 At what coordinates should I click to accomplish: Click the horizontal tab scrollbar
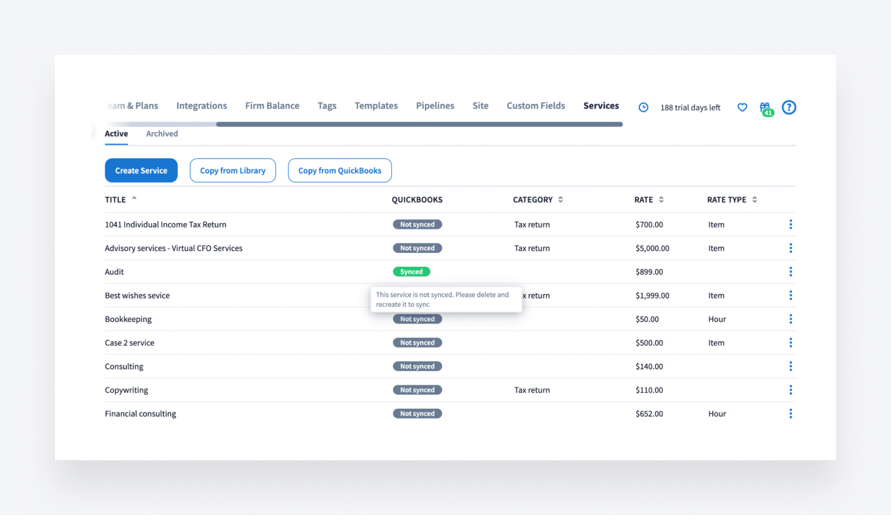(419, 124)
